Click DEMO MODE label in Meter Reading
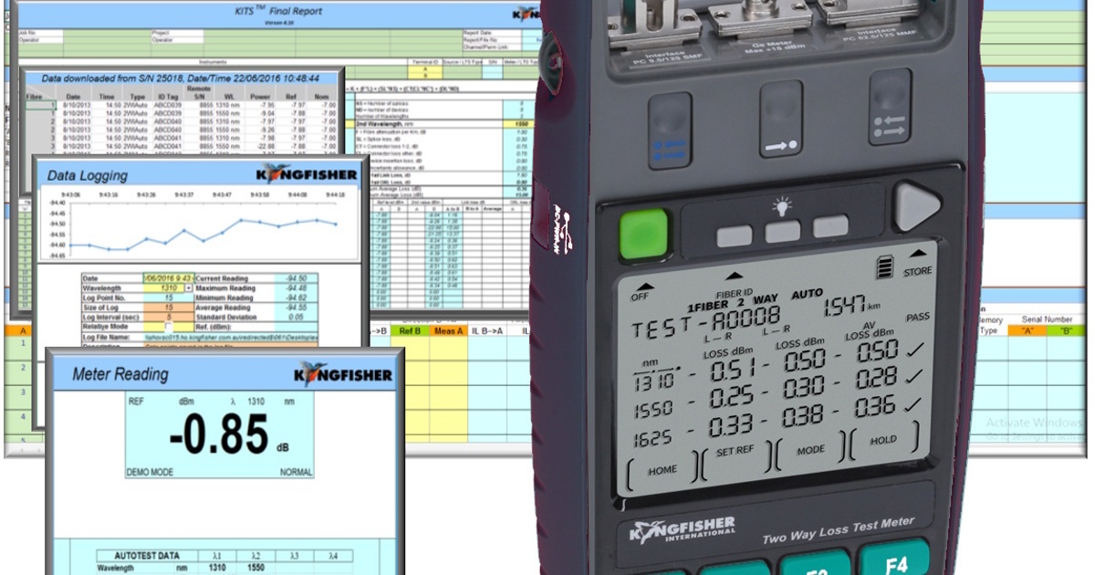1095x575 pixels. pos(151,473)
